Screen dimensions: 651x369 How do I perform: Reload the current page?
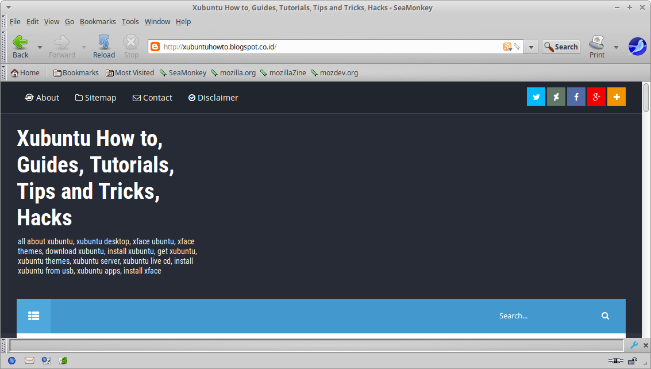click(104, 47)
